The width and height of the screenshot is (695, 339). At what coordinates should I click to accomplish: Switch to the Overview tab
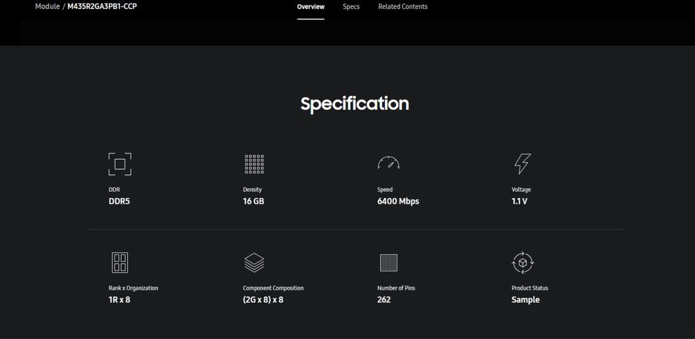coord(311,7)
